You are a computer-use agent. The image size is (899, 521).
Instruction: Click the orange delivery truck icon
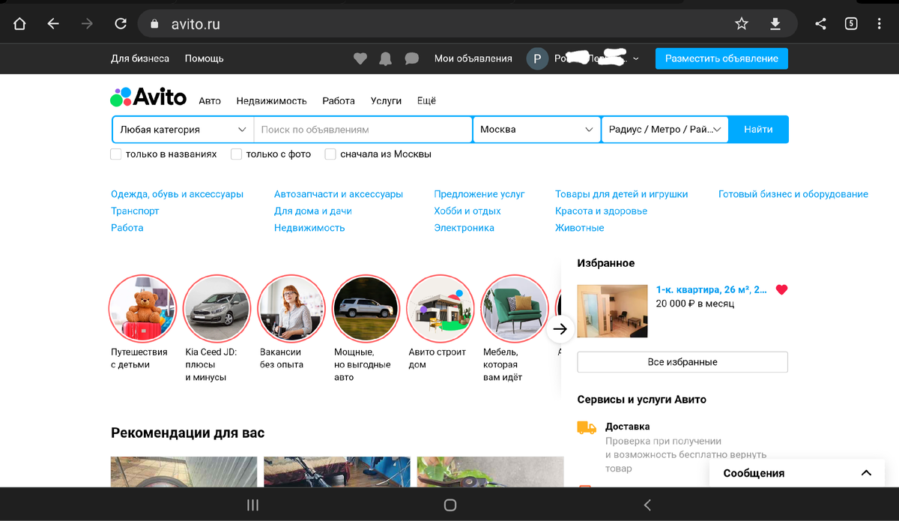click(x=587, y=427)
